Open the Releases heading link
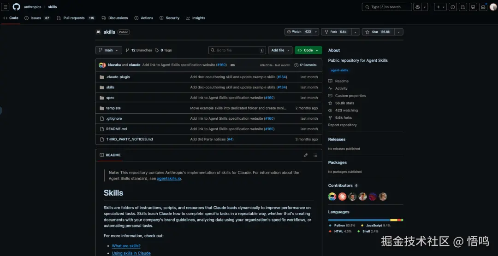The width and height of the screenshot is (498, 256). point(337,139)
